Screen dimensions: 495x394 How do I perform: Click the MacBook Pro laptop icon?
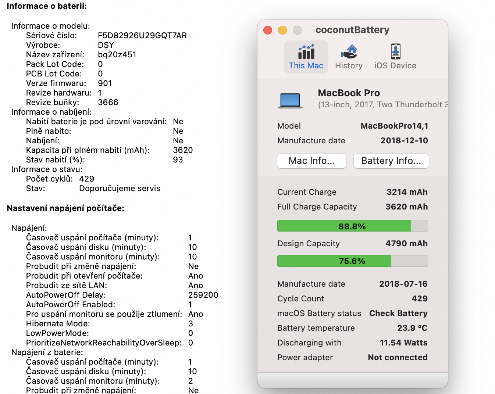click(290, 100)
